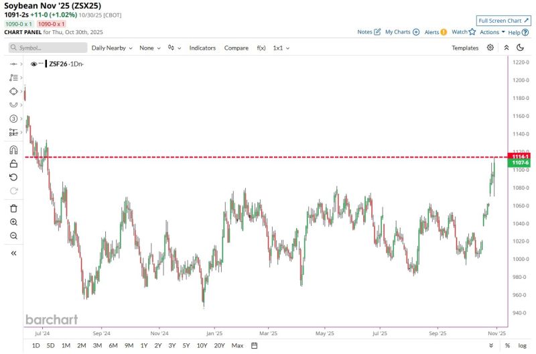
Task: Select the 6M time range
Action: pos(113,345)
